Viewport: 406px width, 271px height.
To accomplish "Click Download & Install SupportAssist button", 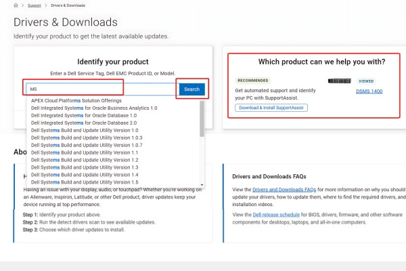I will click(x=271, y=108).
